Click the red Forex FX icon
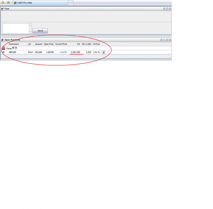 [x=3, y=48]
